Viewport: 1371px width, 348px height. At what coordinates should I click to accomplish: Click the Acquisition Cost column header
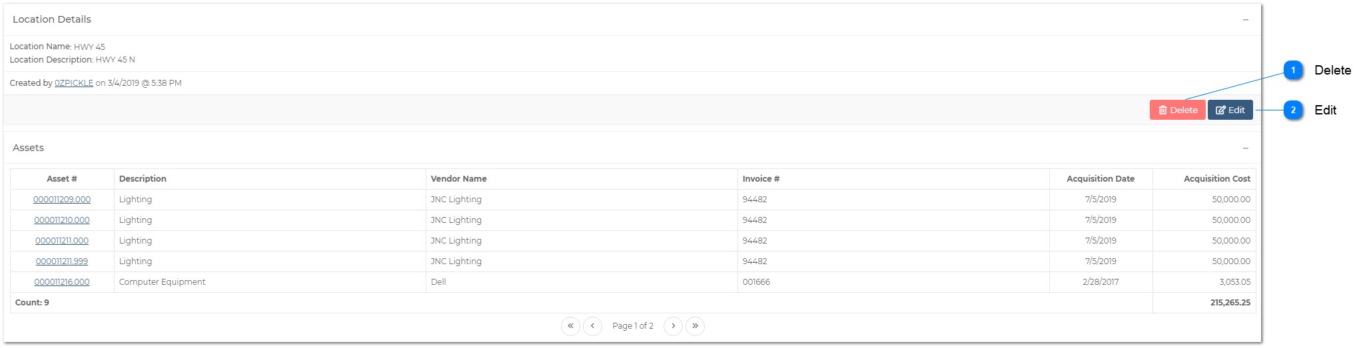tap(1204, 178)
